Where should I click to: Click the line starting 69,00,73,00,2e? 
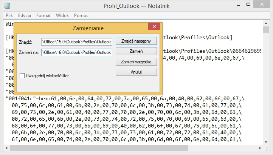coord(127,112)
